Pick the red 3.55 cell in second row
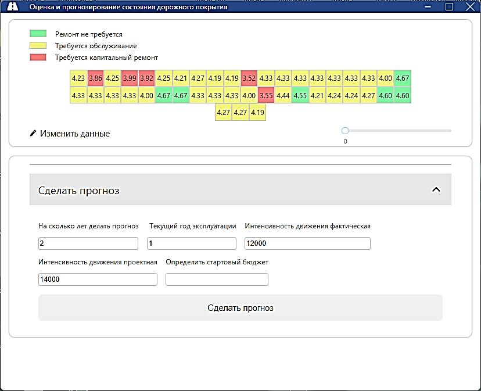Viewport: 481px width, 391px height. click(266, 96)
